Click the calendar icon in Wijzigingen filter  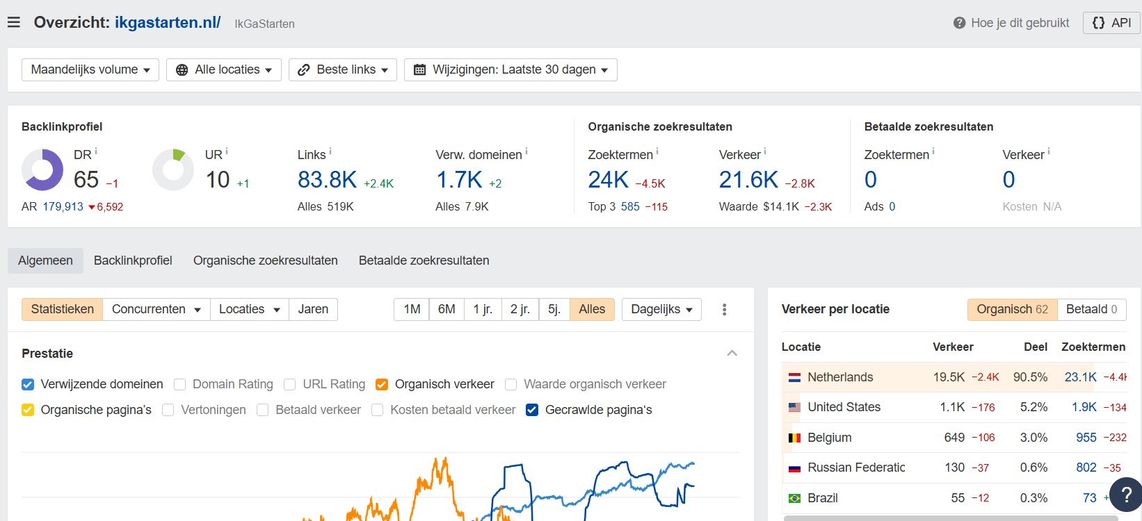point(419,69)
